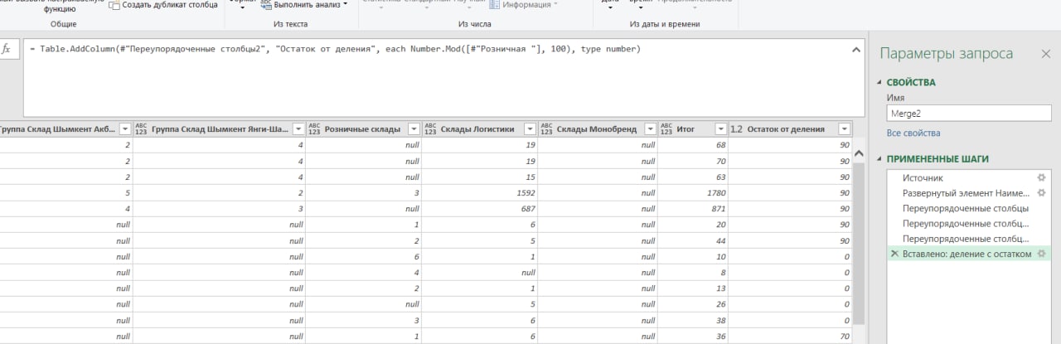Click the Все свойства link
This screenshot has height=344, width=1061.
point(913,133)
